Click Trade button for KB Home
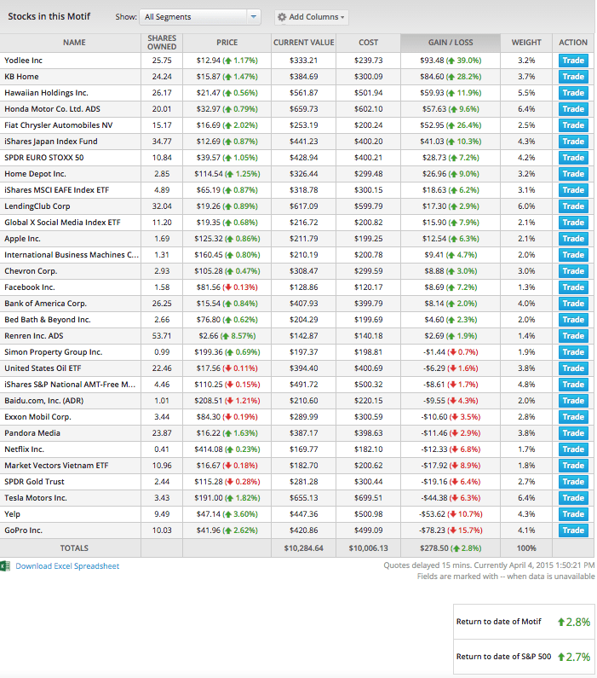Image resolution: width=597 pixels, height=678 pixels. [x=573, y=77]
